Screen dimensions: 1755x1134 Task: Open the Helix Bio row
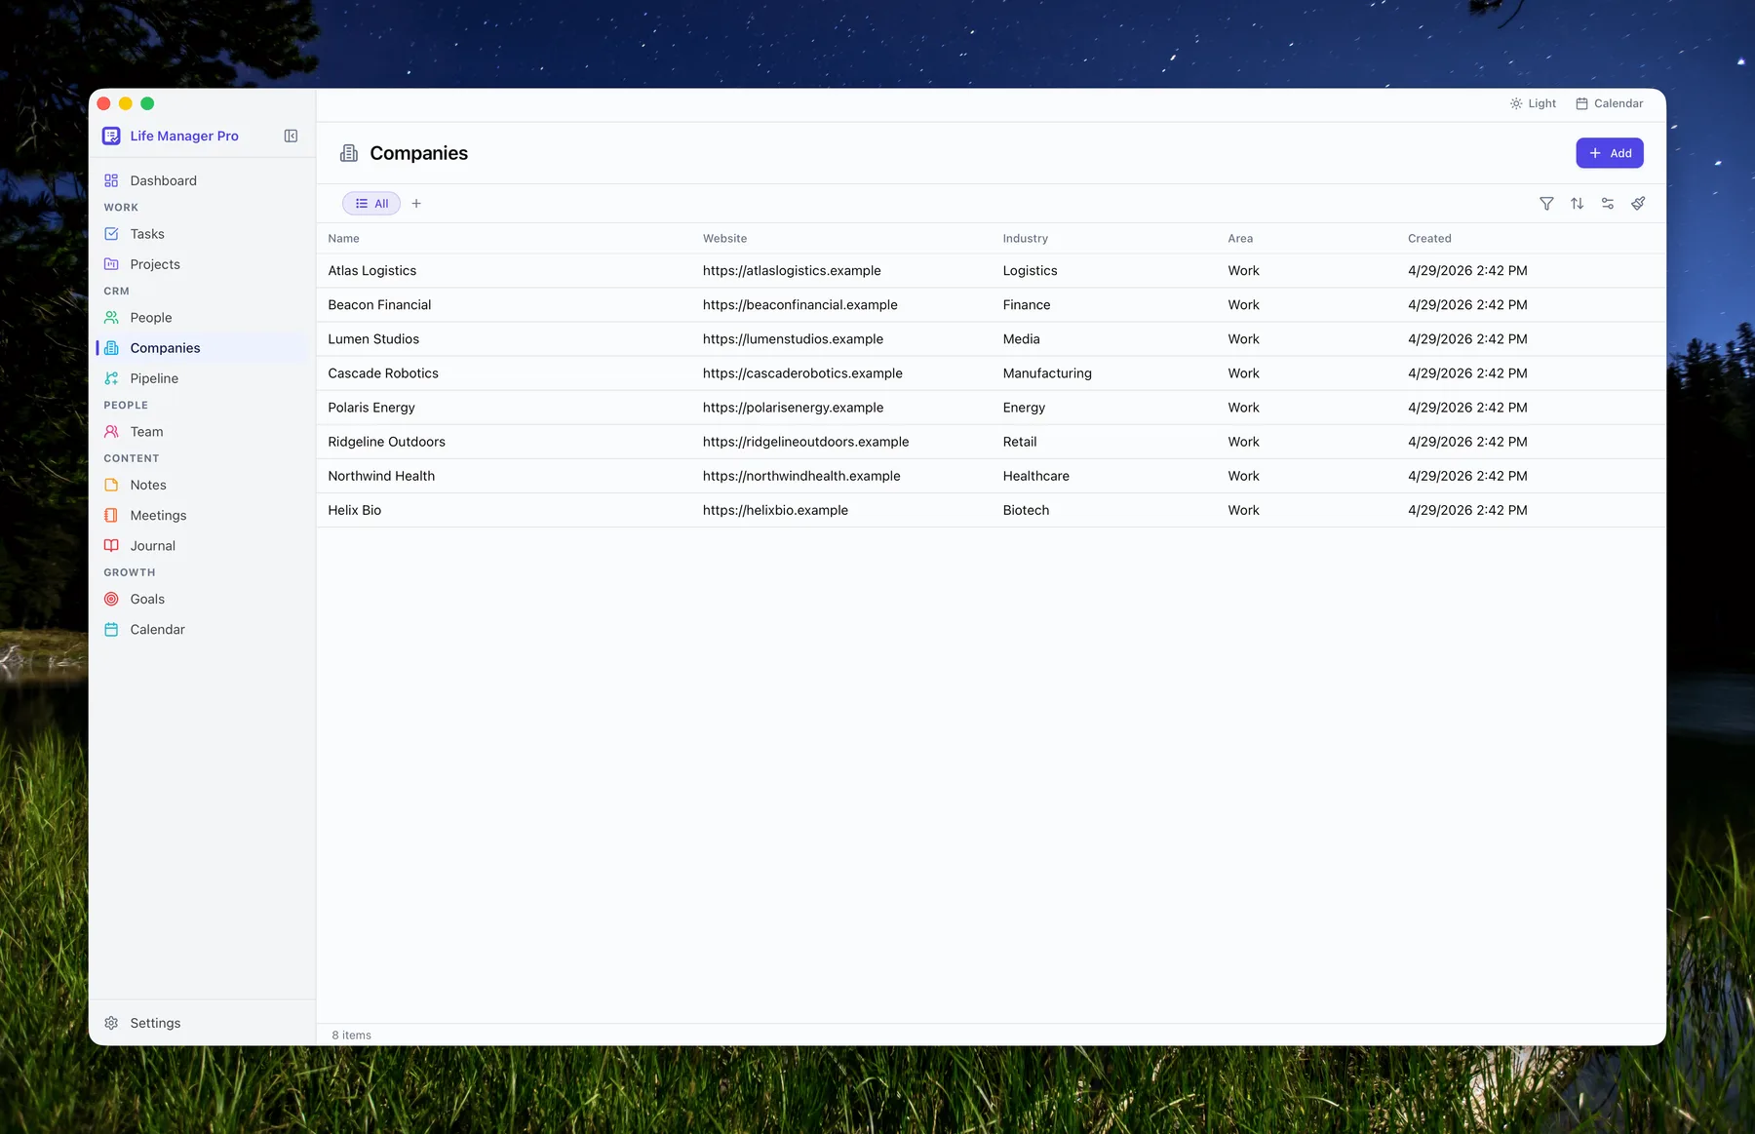click(991, 510)
